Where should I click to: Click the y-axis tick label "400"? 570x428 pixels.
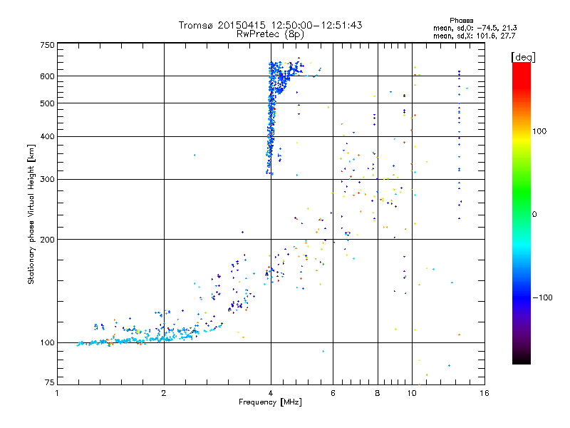[47, 136]
